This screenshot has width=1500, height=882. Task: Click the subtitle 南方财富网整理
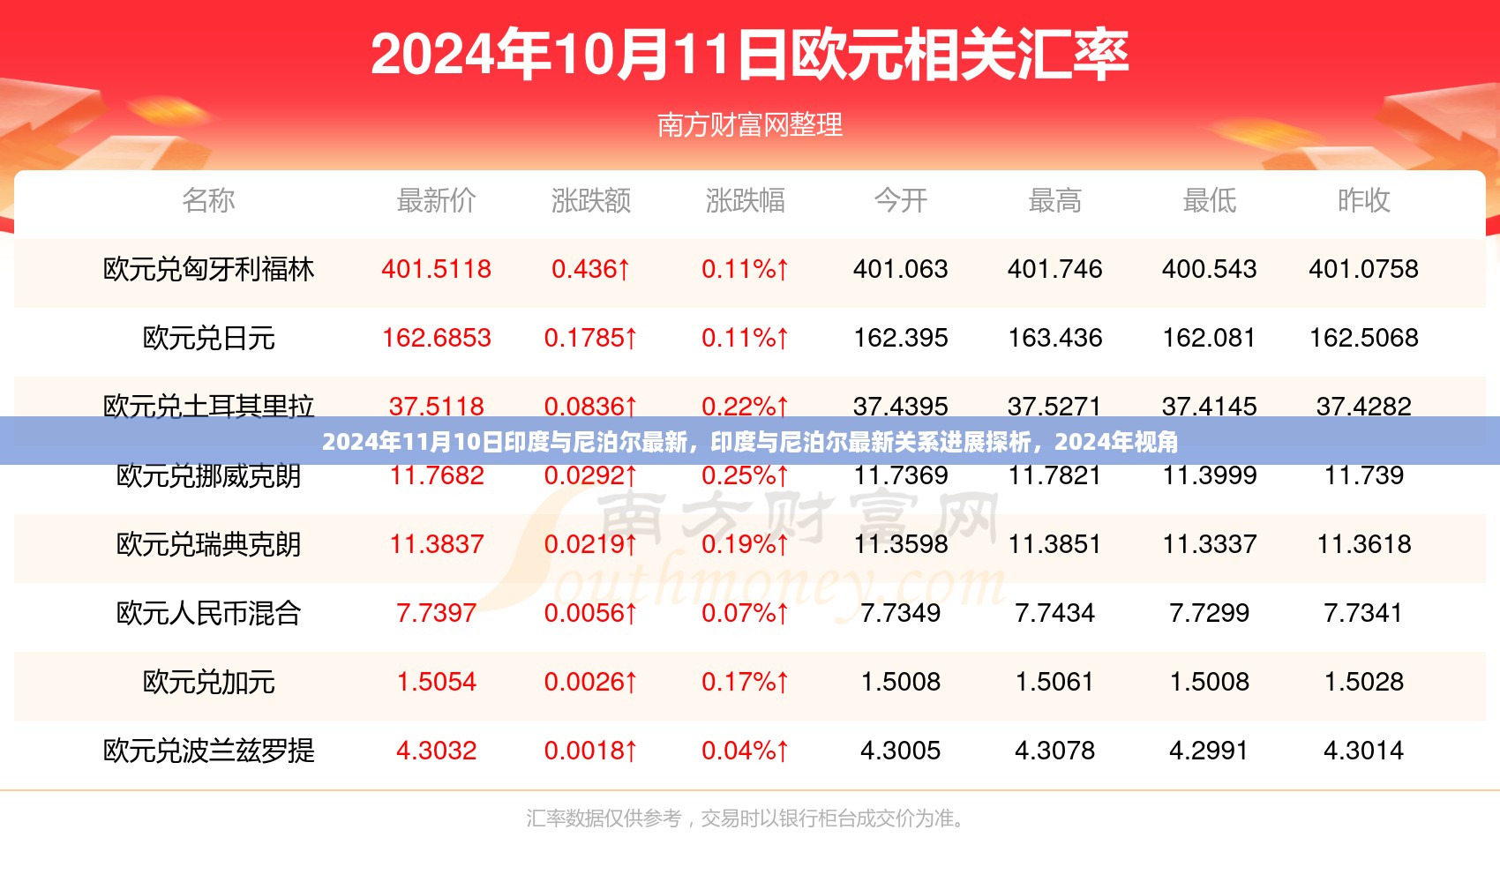[x=750, y=125]
